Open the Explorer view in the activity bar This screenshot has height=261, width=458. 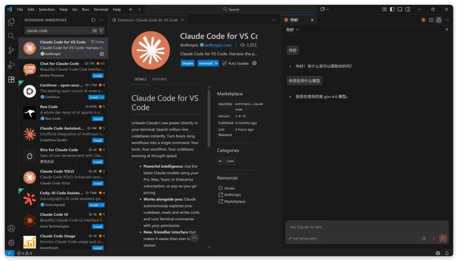point(11,21)
